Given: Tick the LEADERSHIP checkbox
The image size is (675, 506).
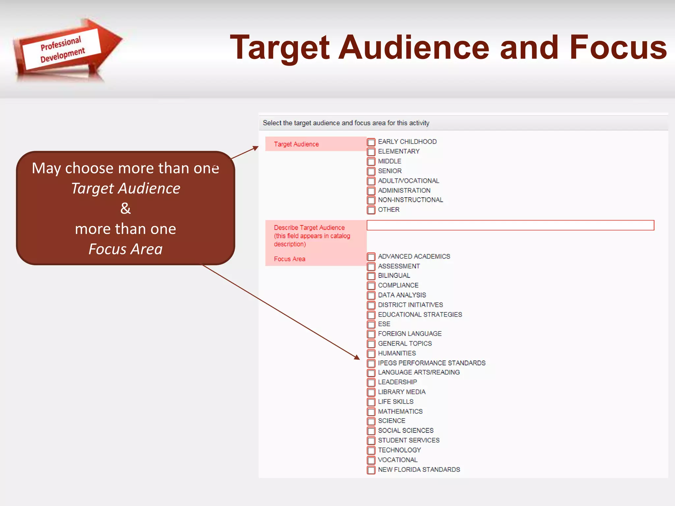Looking at the screenshot, I should [371, 383].
